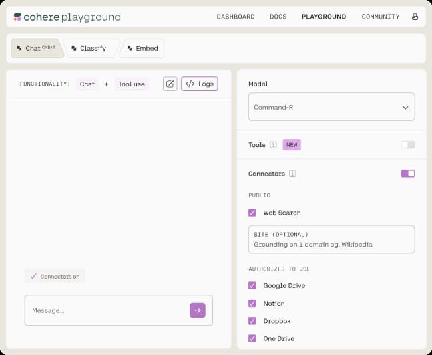Click the send message arrow button
Viewport: 432px width, 355px height.
pos(197,310)
